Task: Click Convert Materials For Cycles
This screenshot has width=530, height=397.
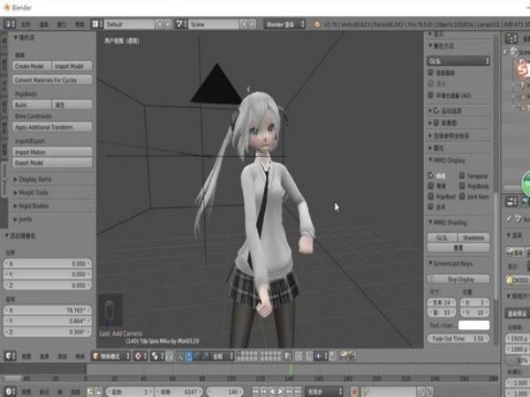Action: [52, 80]
